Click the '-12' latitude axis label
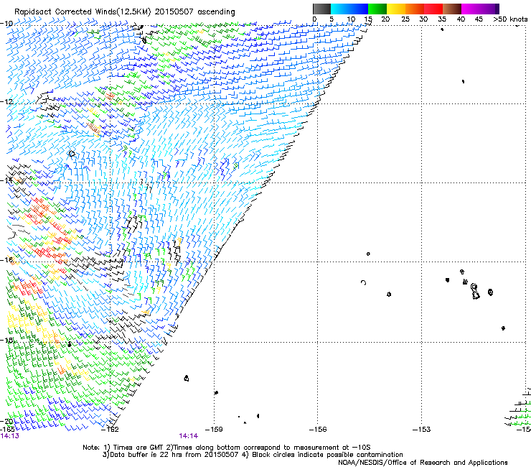This screenshot has width=531, height=467. pyautogui.click(x=6, y=101)
